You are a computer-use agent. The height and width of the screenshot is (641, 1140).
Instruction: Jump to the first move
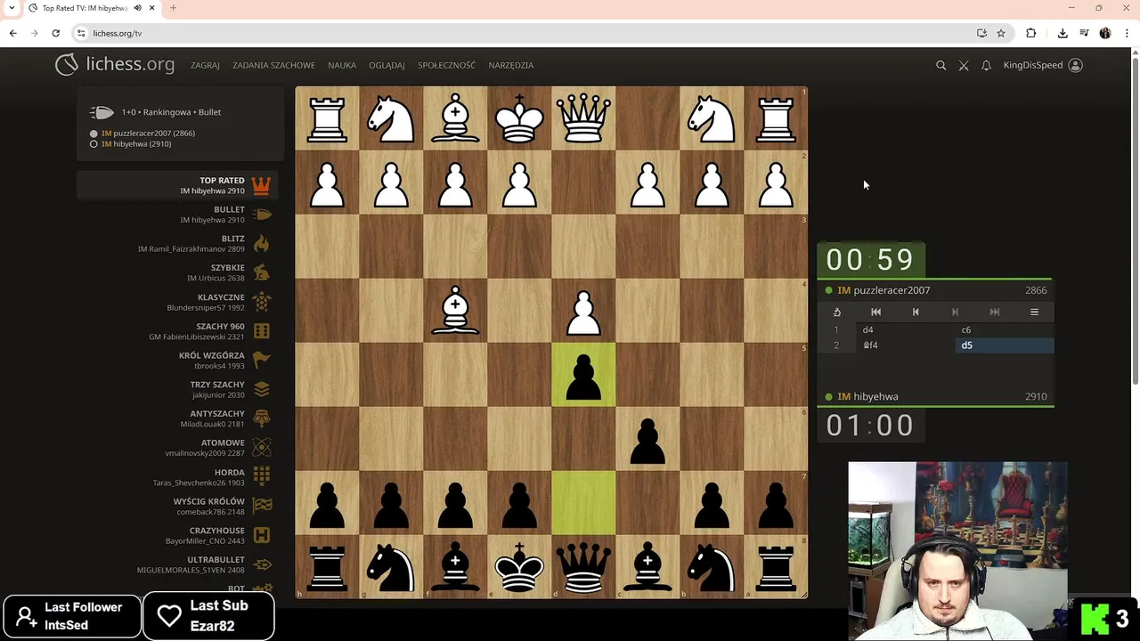875,312
